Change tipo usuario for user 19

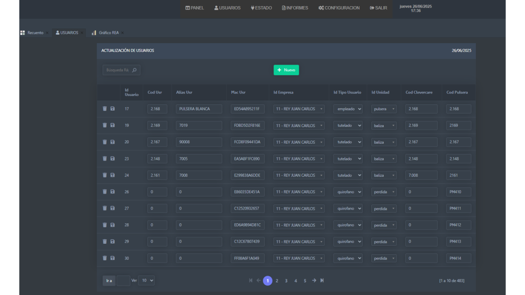point(348,125)
